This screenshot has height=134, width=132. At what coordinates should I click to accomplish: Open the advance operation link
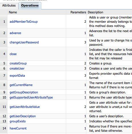pos(15,33)
